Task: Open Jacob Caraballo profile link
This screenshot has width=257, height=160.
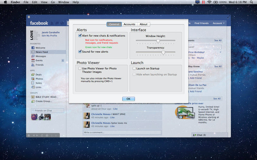Action: [51, 32]
